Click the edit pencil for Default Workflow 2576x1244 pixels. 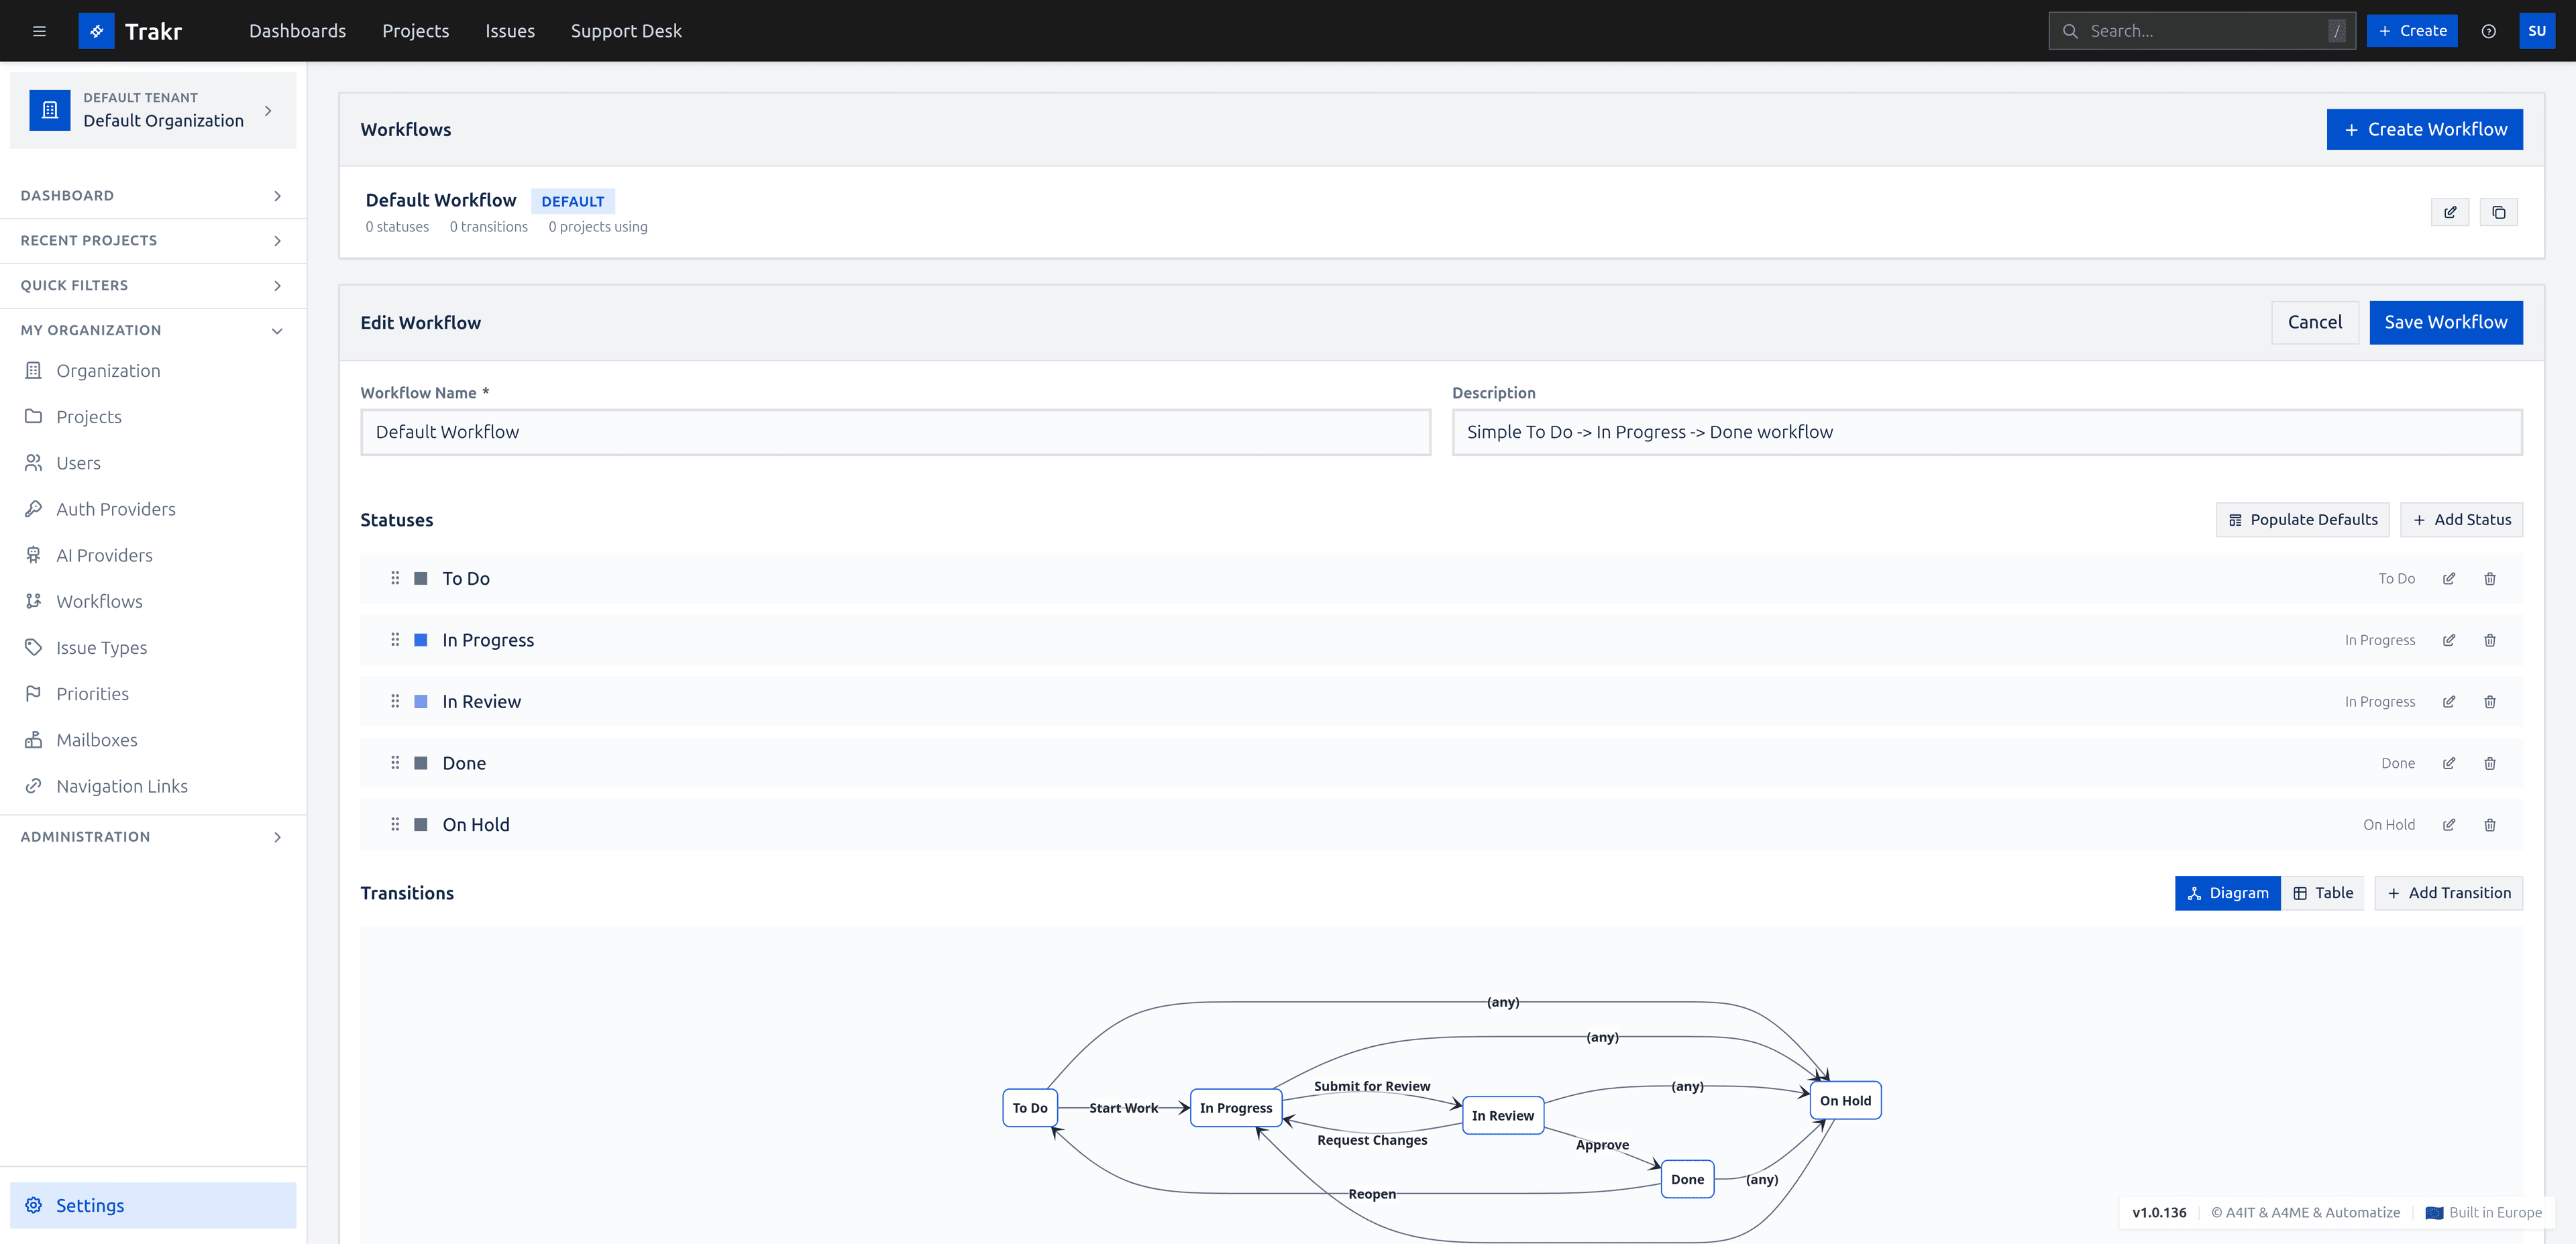(x=2450, y=212)
